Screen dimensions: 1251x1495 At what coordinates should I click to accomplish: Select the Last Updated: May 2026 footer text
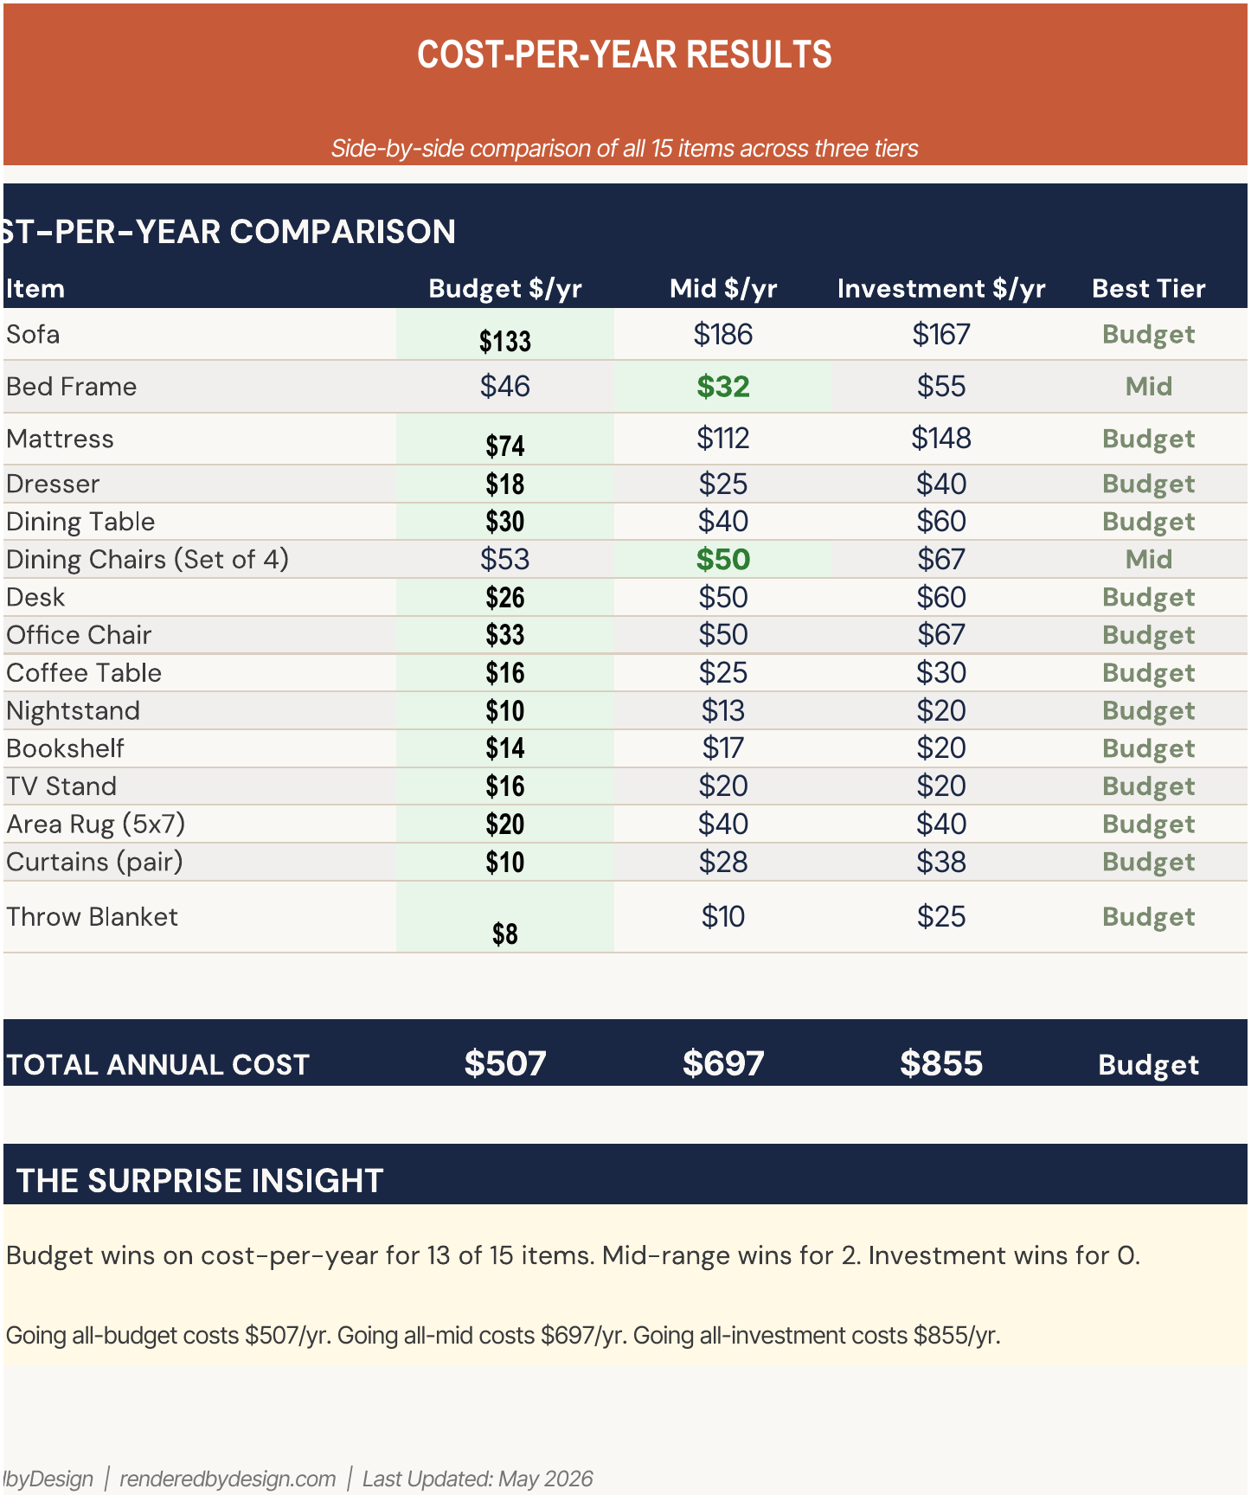pos(478,1479)
